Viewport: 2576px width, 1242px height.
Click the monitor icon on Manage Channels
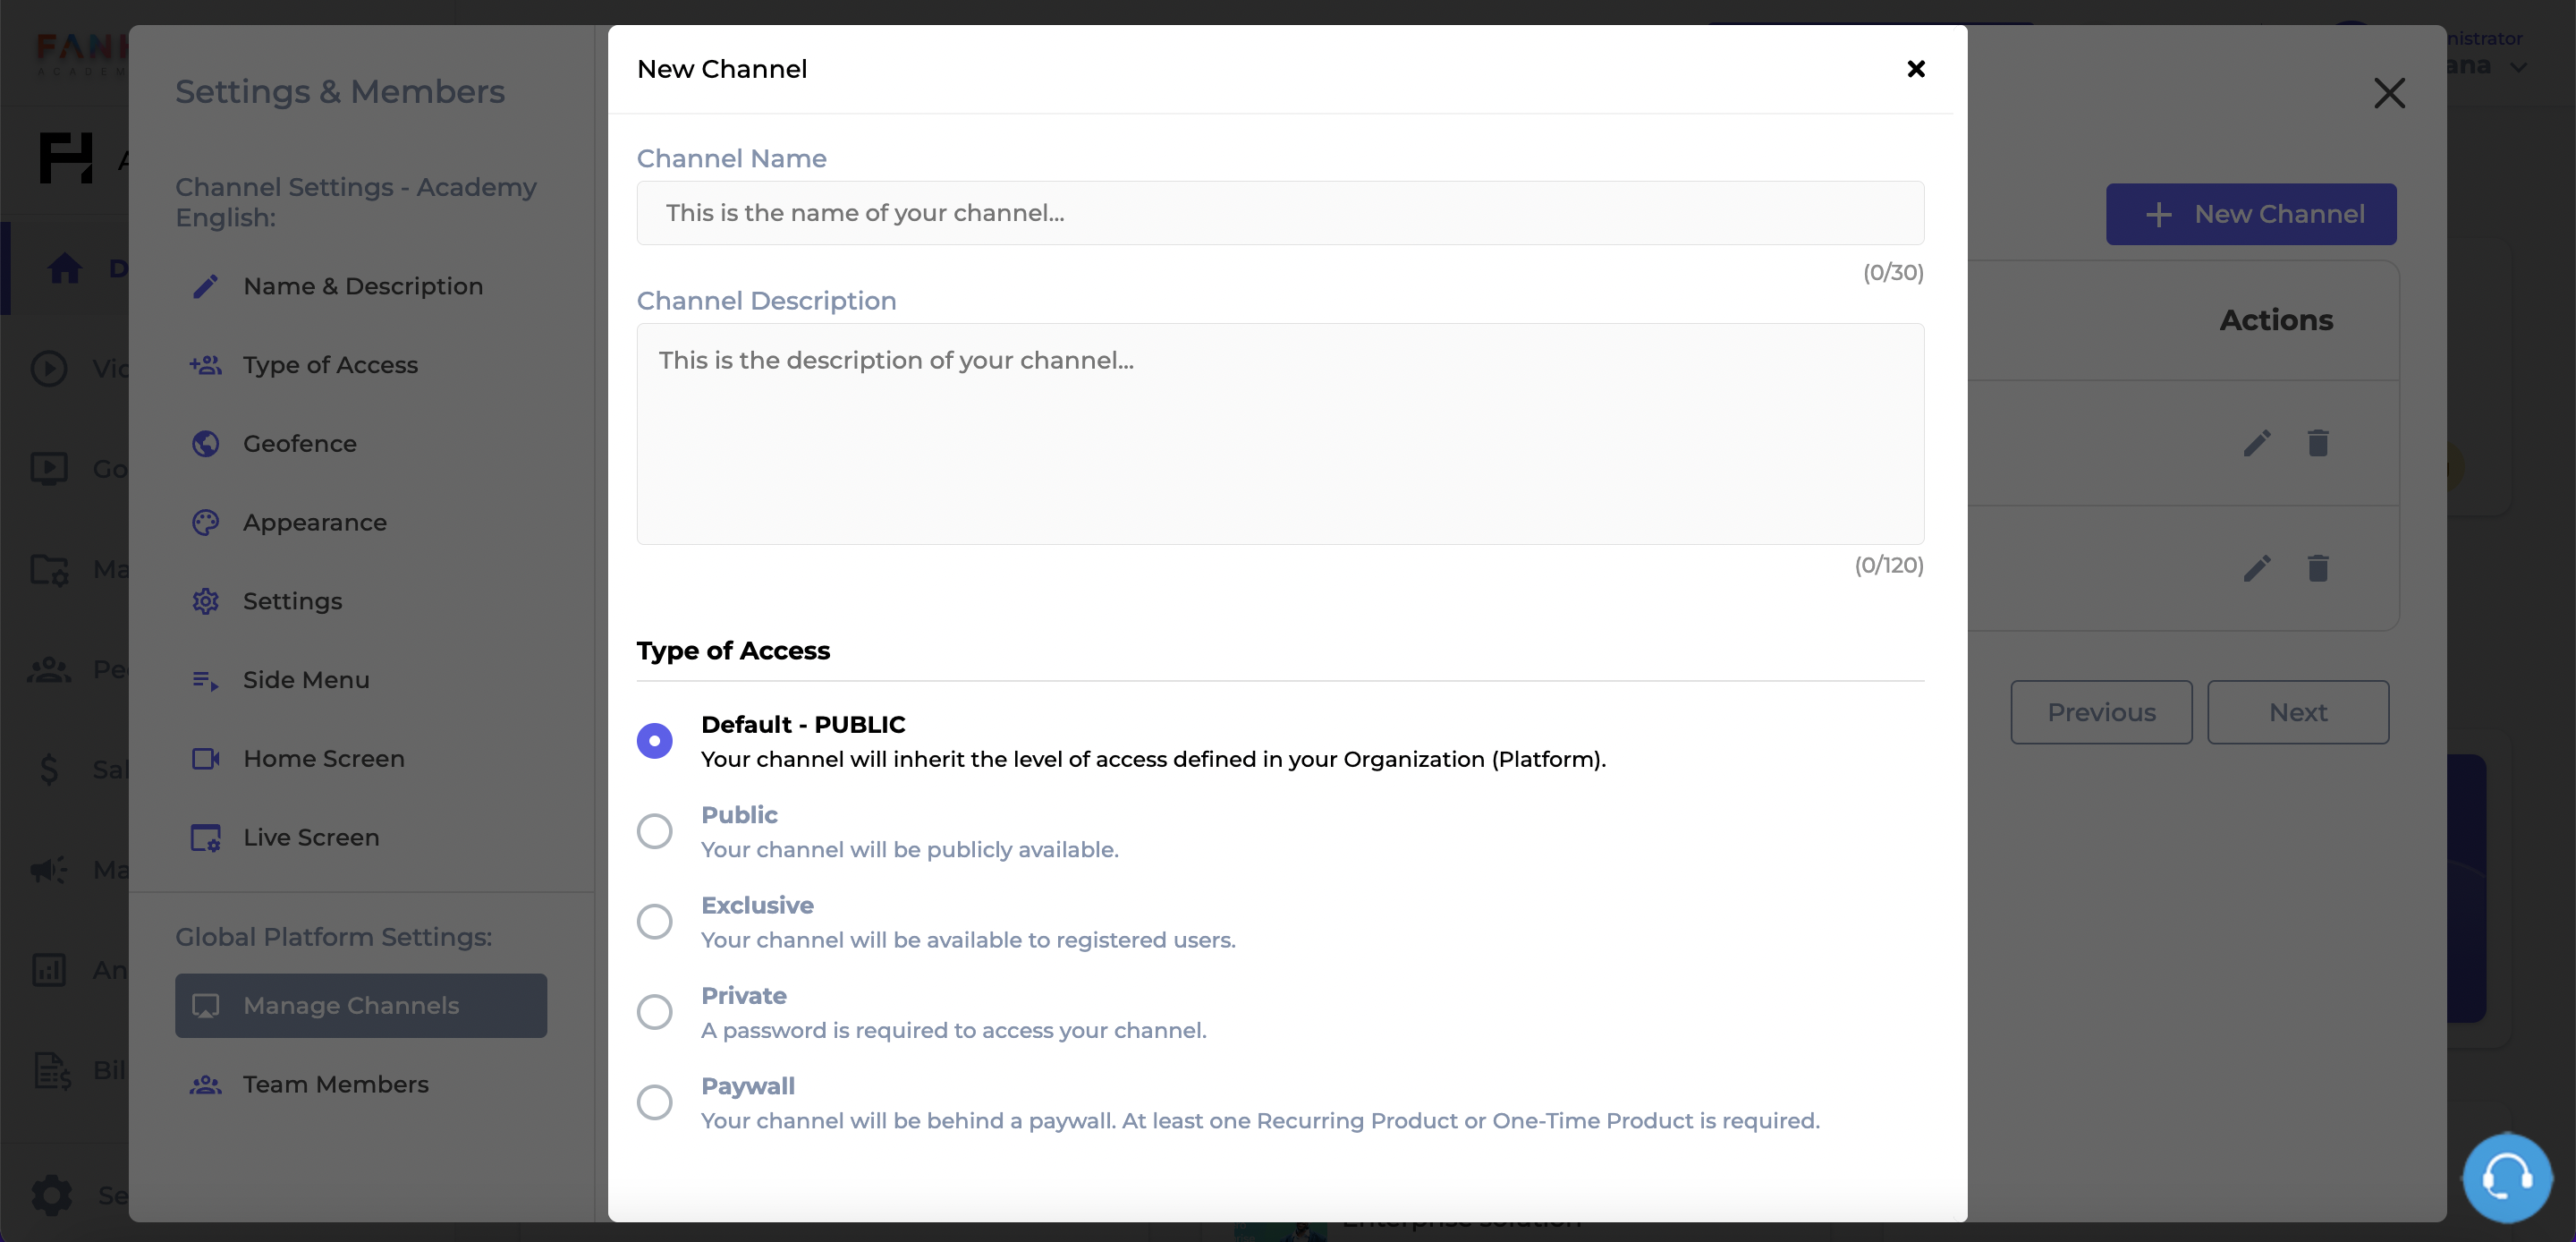tap(205, 1006)
